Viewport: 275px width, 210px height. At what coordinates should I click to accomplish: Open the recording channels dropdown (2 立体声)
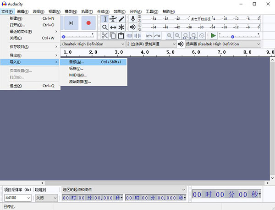[x=151, y=44]
